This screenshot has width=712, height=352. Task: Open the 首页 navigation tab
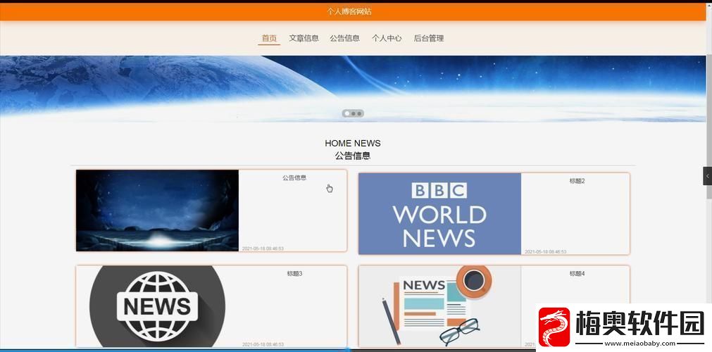click(269, 39)
